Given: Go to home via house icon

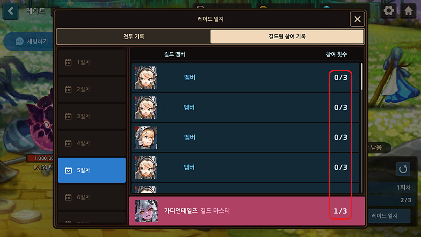Looking at the screenshot, I should 408,11.
